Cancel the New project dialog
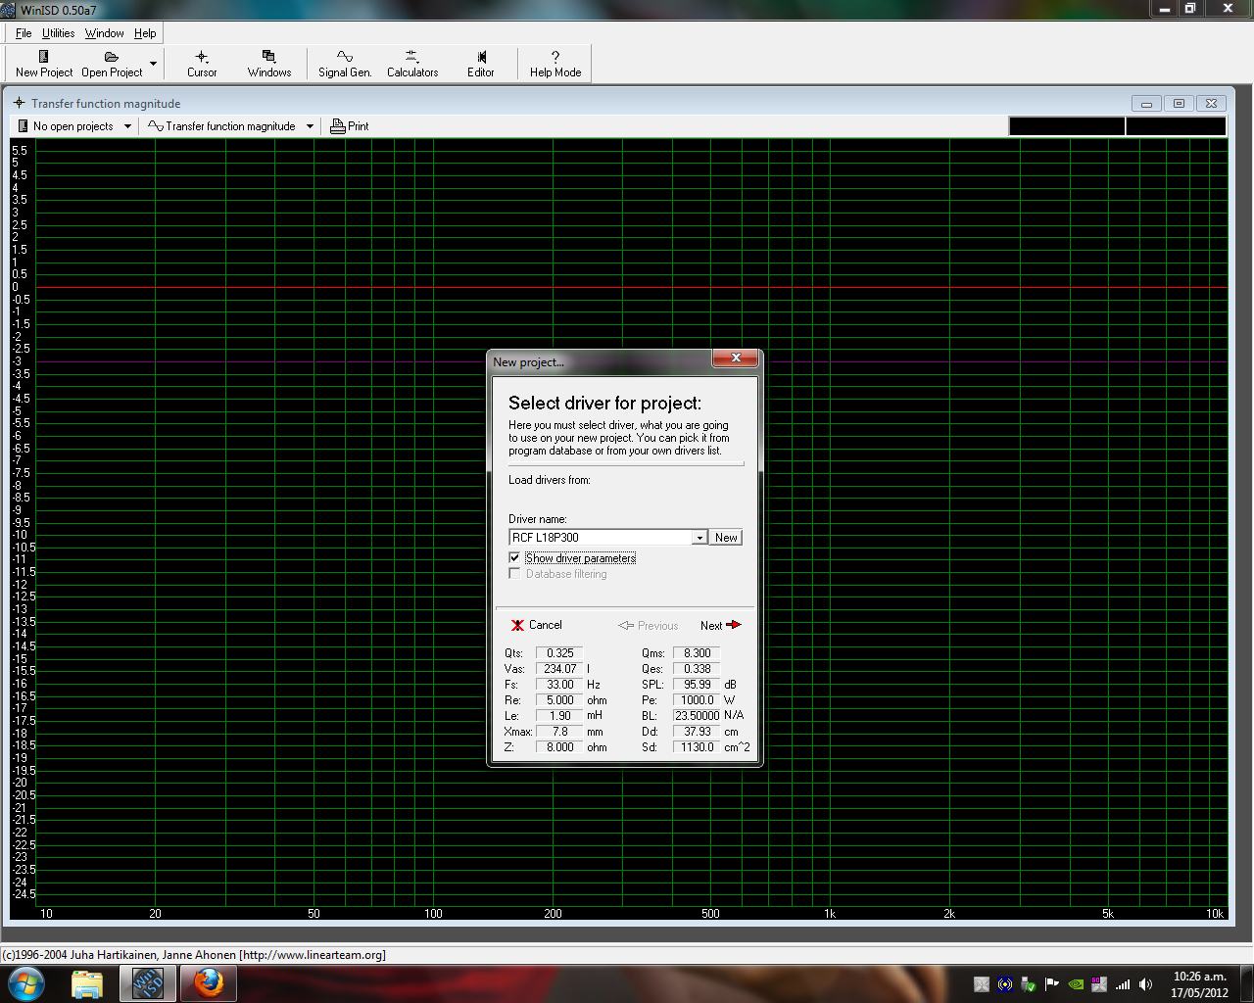Image resolution: width=1254 pixels, height=1003 pixels. [536, 625]
